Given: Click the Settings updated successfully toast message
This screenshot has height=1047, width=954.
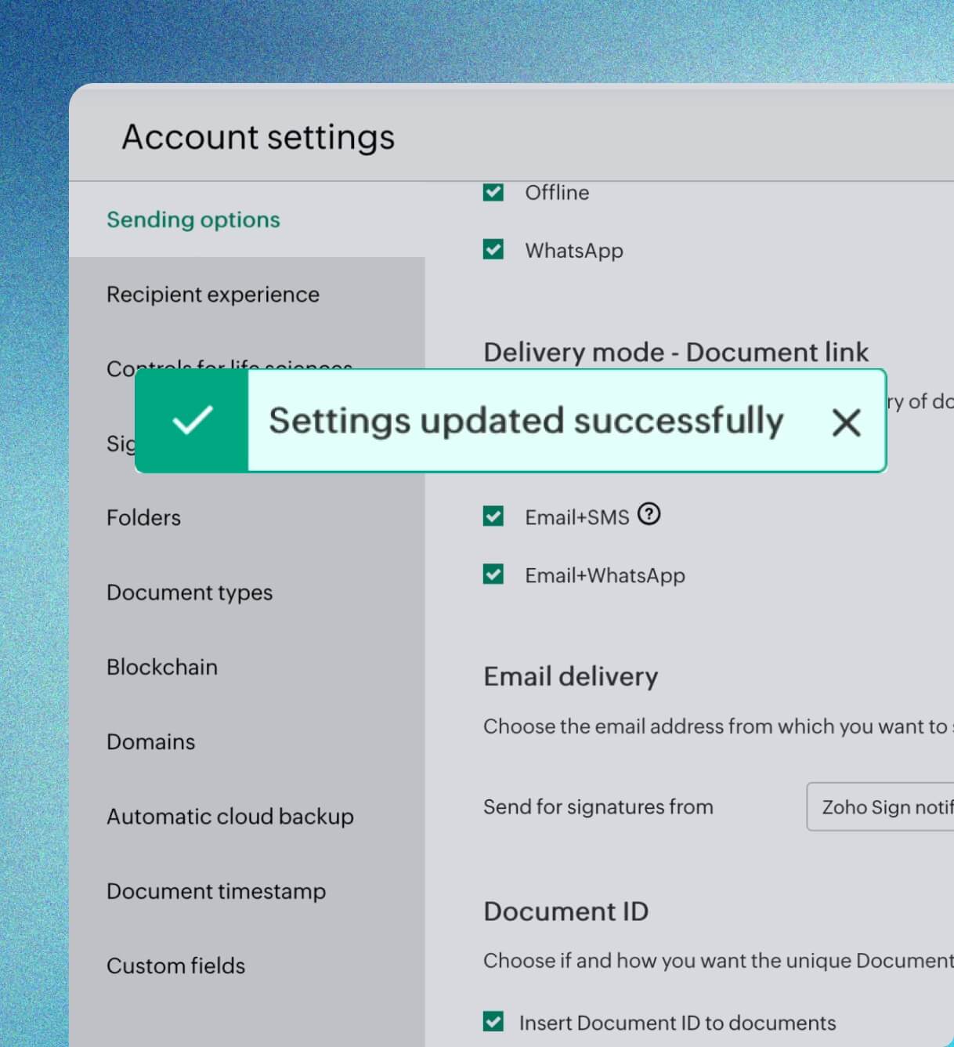Looking at the screenshot, I should [x=526, y=420].
